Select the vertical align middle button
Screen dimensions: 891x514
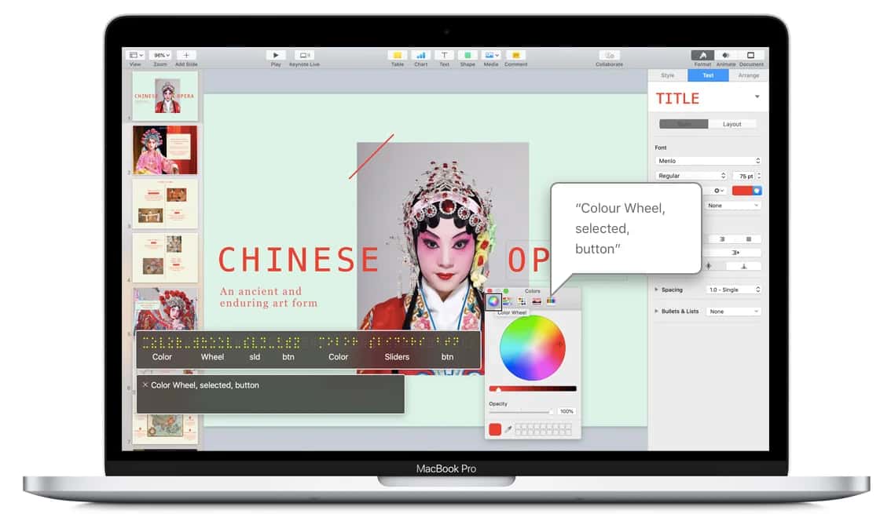pyautogui.click(x=709, y=265)
